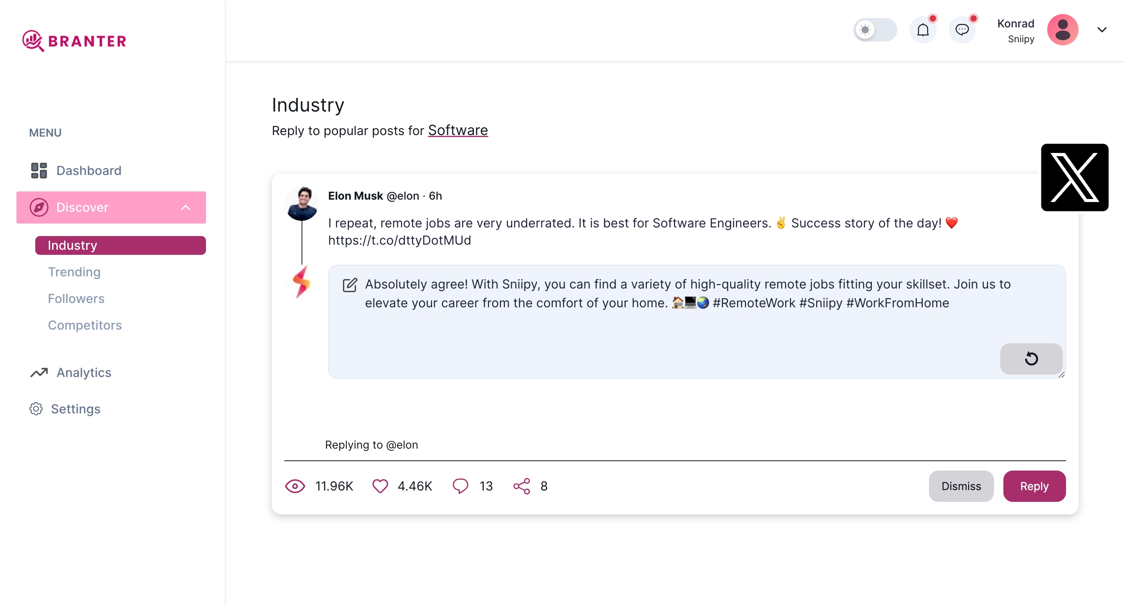Open the notifications bell

point(923,30)
